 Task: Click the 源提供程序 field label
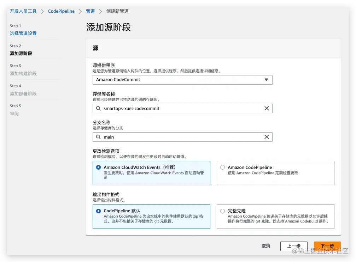[x=104, y=66]
